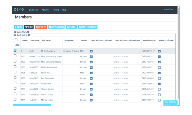Open the AdminTest user dropdown
Image resolution: width=192 pixels, height=115 pixels.
(169, 9)
